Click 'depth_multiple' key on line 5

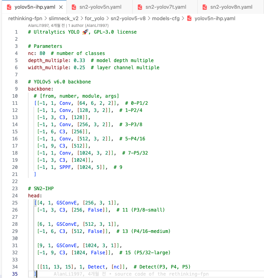[48, 61]
